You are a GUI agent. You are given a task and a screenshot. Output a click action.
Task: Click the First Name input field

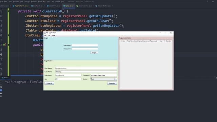tap(86, 68)
